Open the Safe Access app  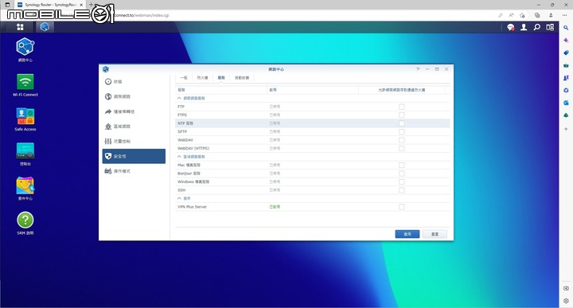[25, 116]
